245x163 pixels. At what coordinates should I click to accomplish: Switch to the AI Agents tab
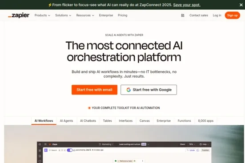(66, 121)
